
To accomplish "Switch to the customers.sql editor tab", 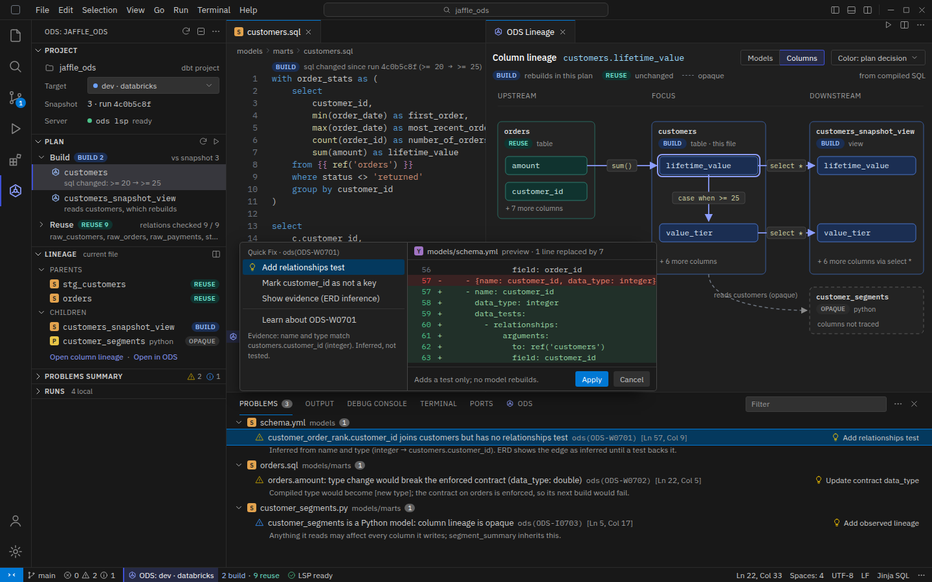I will [273, 32].
